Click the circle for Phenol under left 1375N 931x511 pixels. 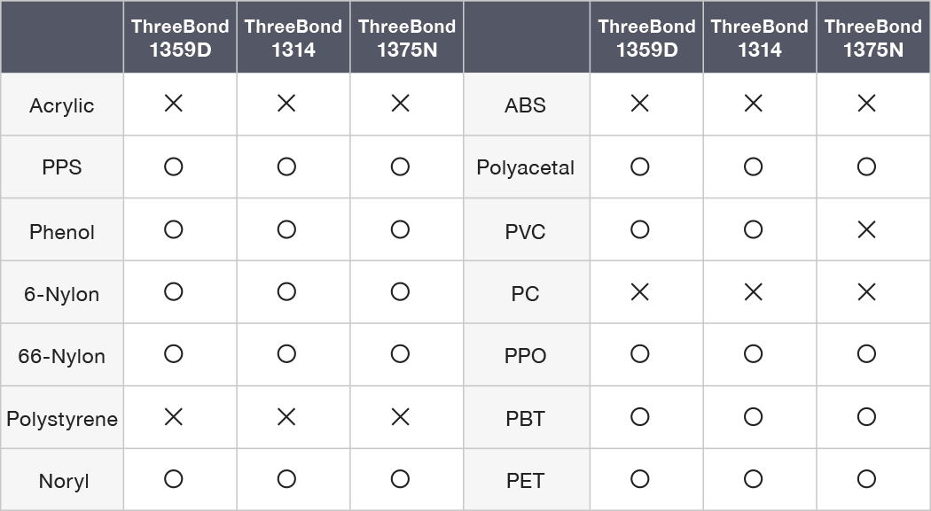(x=400, y=229)
